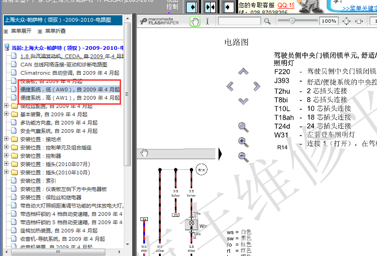377x256 pixels.
Task: Click document icon beside CAN 总线网络连接
Action: coord(14,65)
